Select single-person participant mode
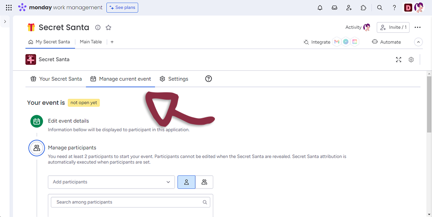Viewport: 432px width, 217px height. (186, 182)
